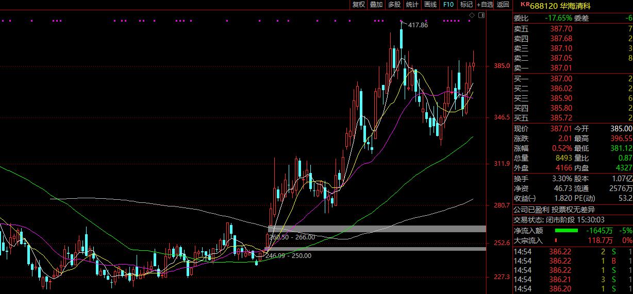
Task: Open the 复权 adjustment options
Action: 358,5
